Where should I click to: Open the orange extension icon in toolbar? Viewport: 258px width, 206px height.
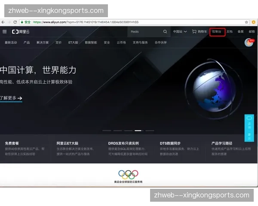pyautogui.click(x=254, y=22)
